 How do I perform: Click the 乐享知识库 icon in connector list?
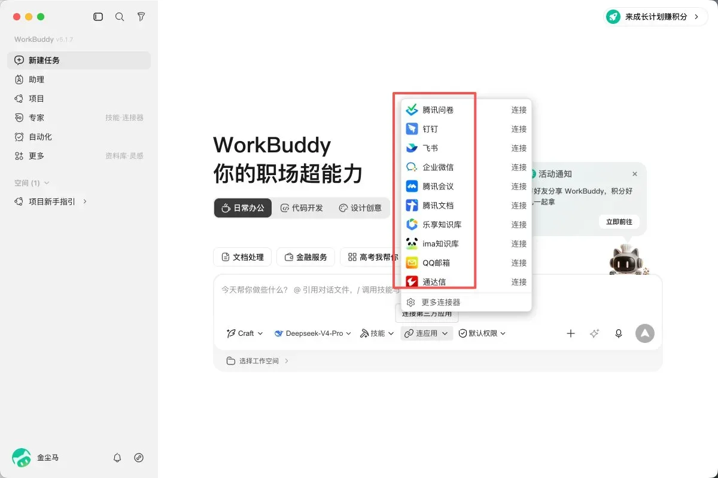tap(412, 225)
